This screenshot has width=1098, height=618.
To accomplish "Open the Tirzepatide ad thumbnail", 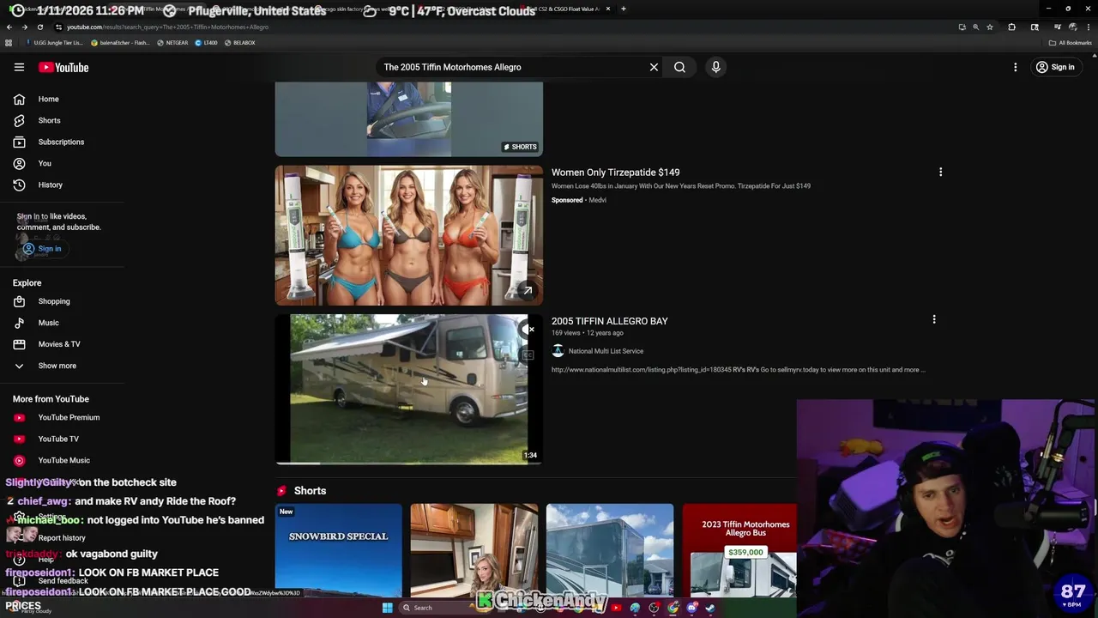I will [x=408, y=235].
